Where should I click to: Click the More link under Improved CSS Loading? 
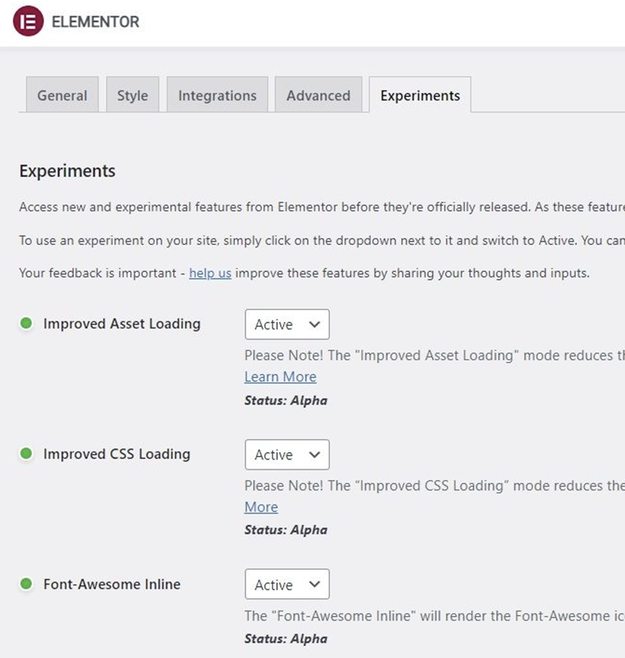[260, 507]
